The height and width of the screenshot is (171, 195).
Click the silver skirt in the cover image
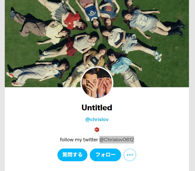[x=129, y=77]
